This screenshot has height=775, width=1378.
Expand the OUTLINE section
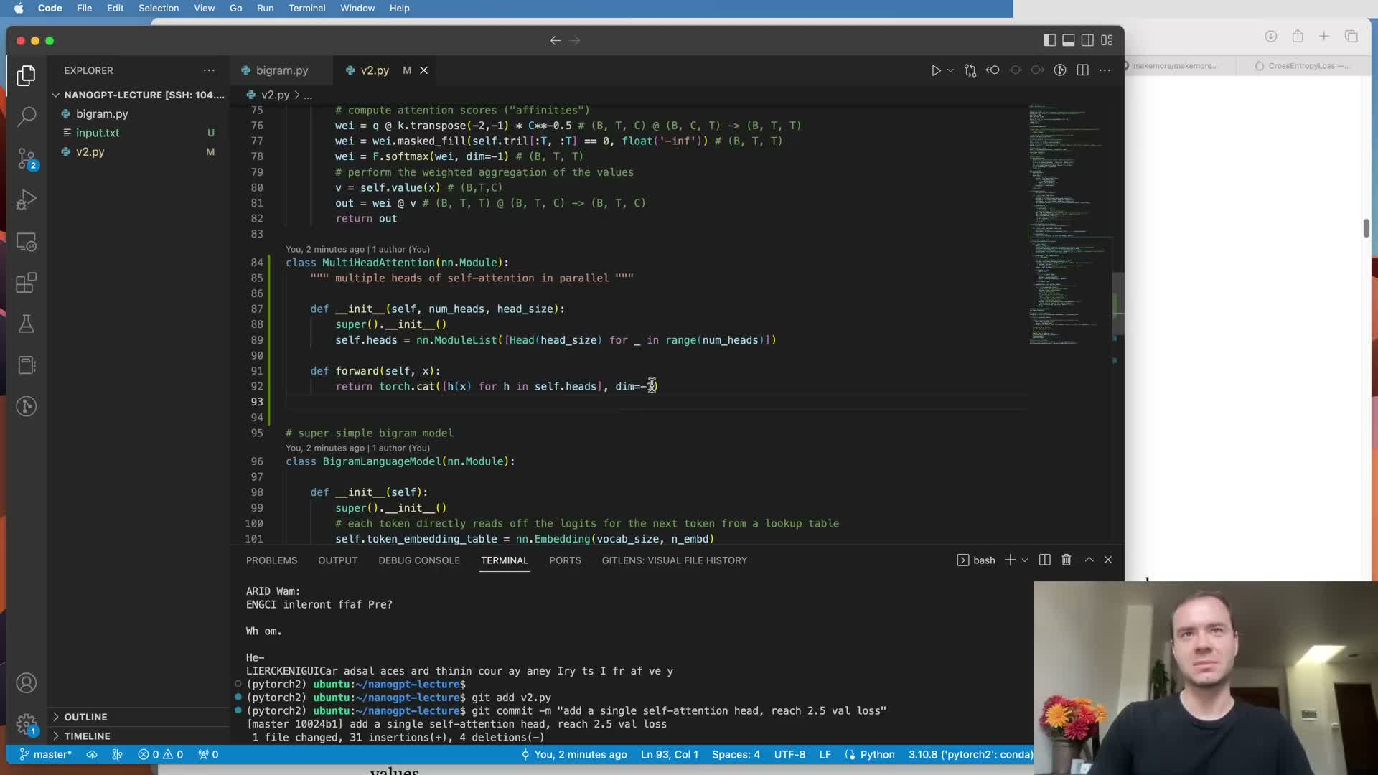tap(85, 717)
